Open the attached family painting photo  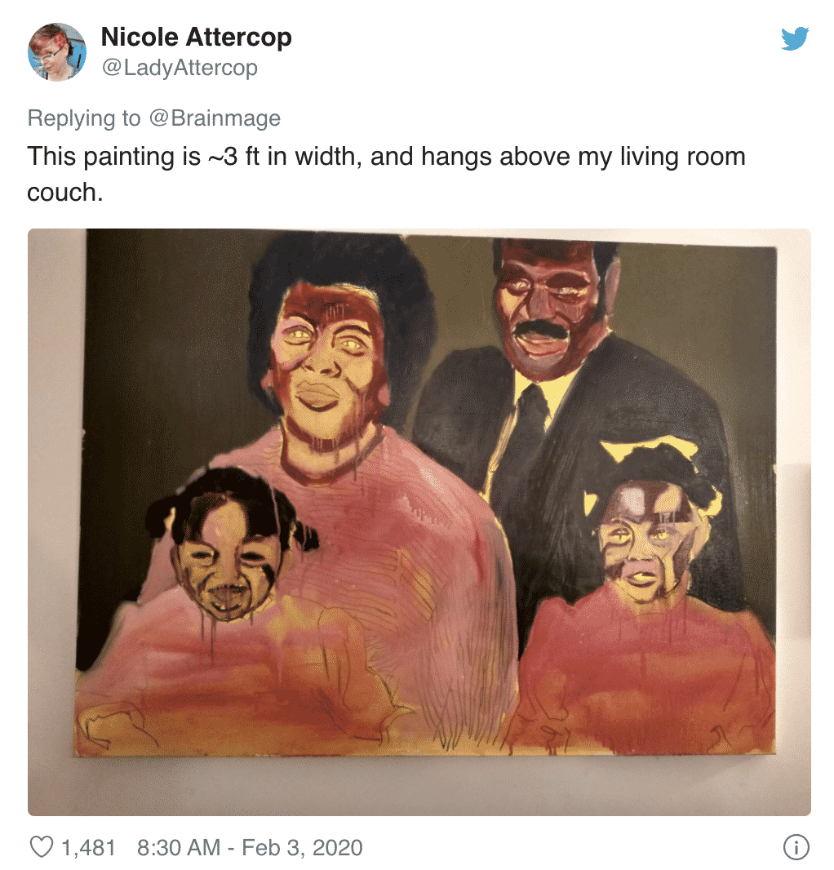click(419, 522)
